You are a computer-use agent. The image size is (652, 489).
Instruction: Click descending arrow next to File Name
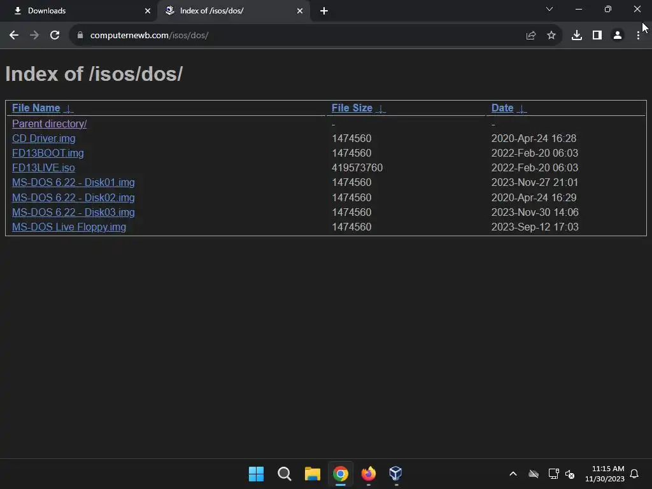69,109
